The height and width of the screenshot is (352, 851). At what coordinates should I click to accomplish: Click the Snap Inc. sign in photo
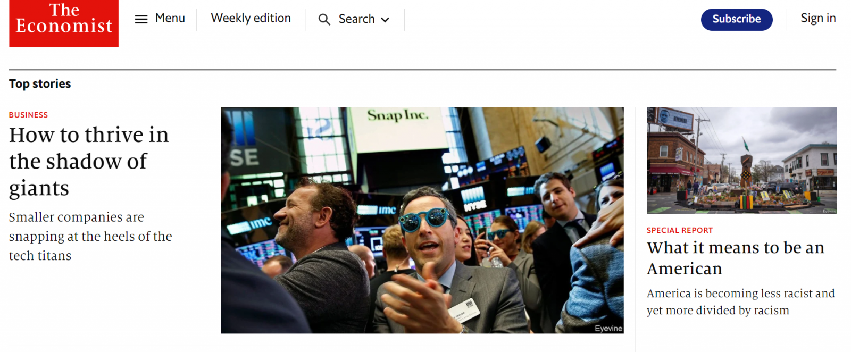(398, 115)
